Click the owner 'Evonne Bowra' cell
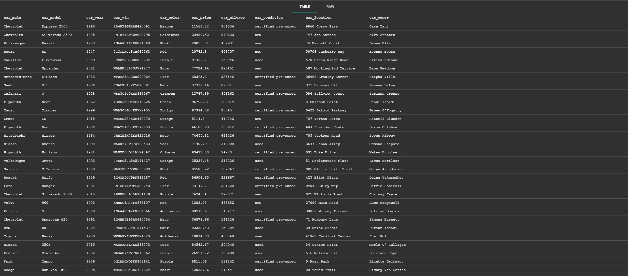 click(382, 52)
